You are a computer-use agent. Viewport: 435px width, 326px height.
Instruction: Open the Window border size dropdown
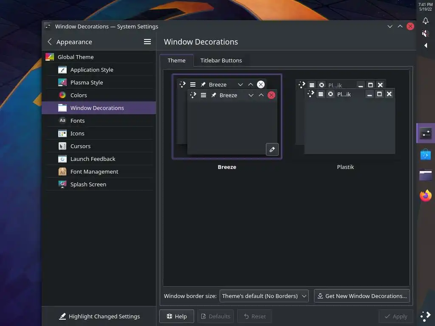click(x=264, y=296)
